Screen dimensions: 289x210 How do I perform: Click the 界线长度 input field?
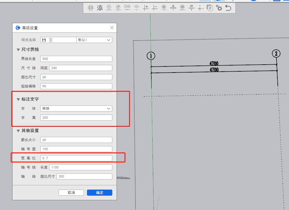pyautogui.click(x=76, y=59)
